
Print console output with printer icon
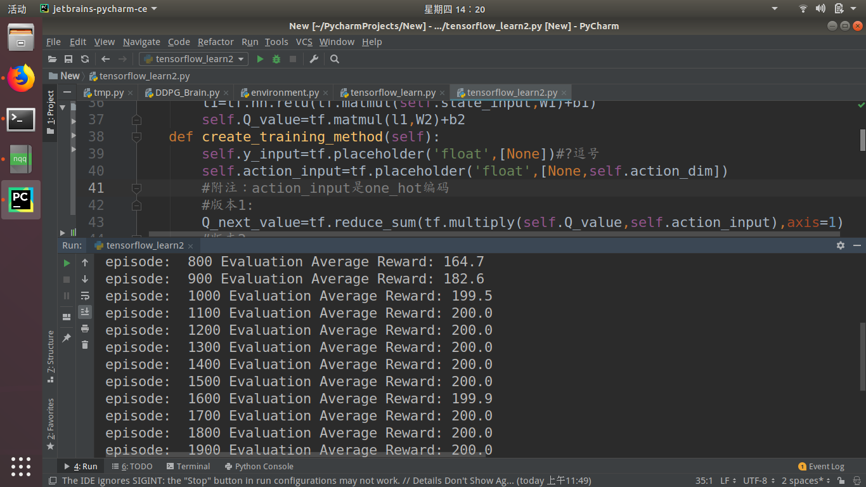click(x=85, y=328)
